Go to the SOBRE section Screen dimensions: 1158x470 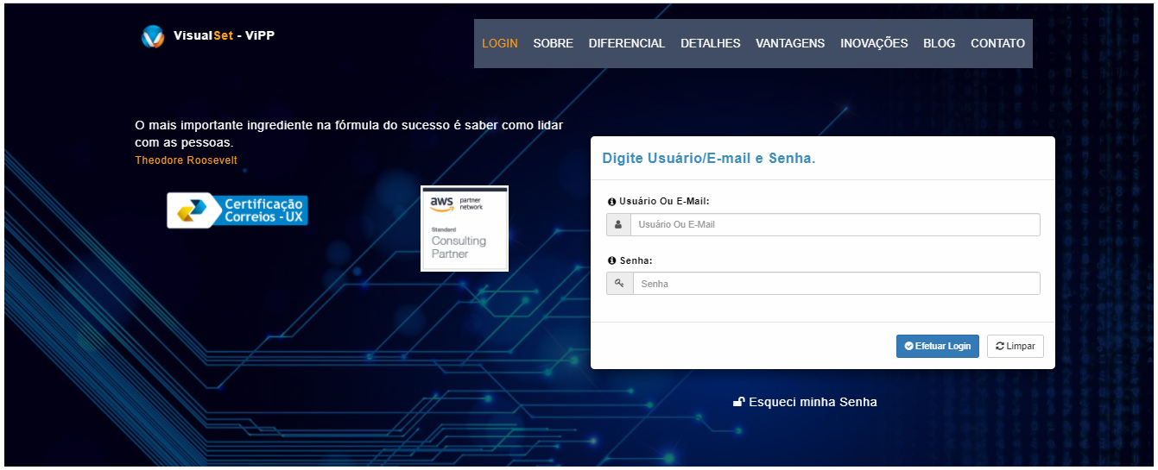click(554, 43)
